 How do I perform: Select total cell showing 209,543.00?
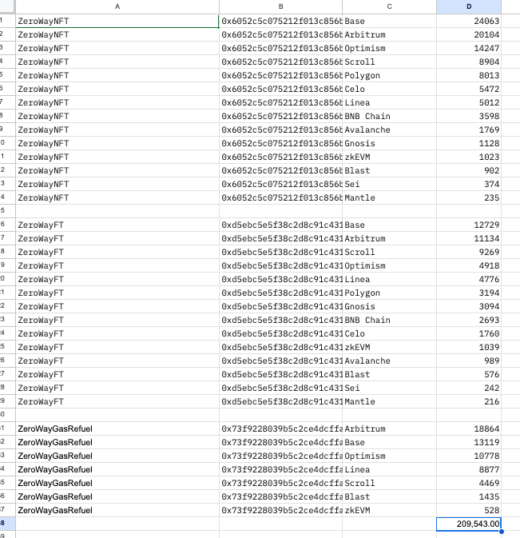(469, 524)
